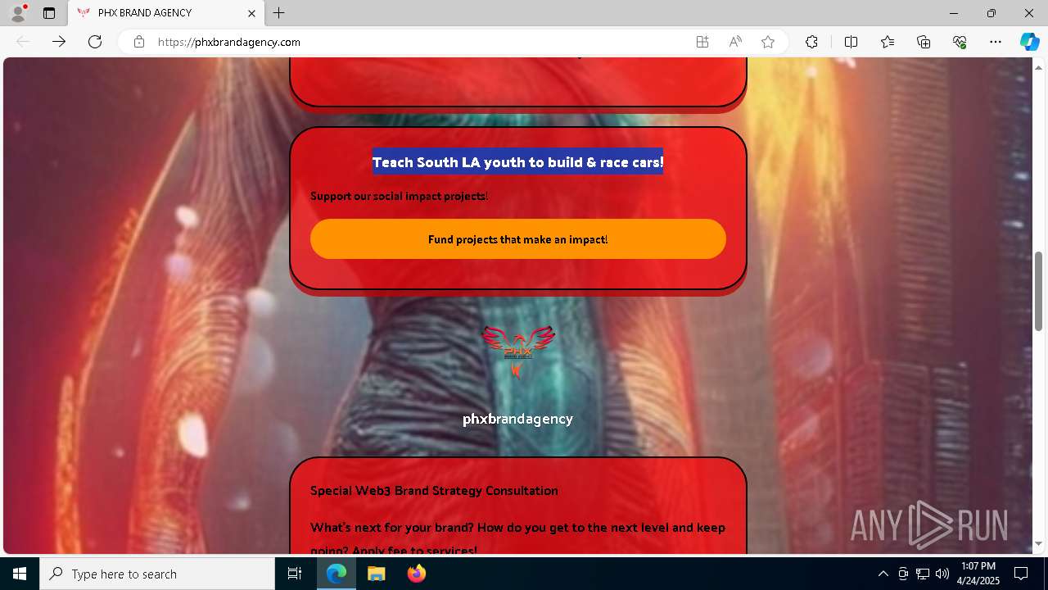
Task: Open the Favorites list icon
Action: click(888, 42)
